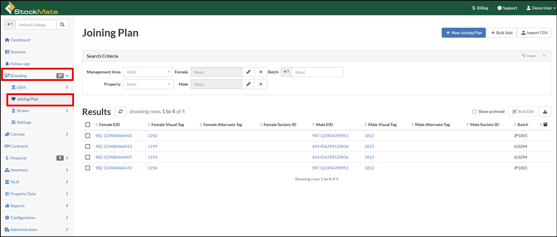This screenshot has width=557, height=237.
Task: Click the refresh icon beside Results
Action: click(x=120, y=111)
